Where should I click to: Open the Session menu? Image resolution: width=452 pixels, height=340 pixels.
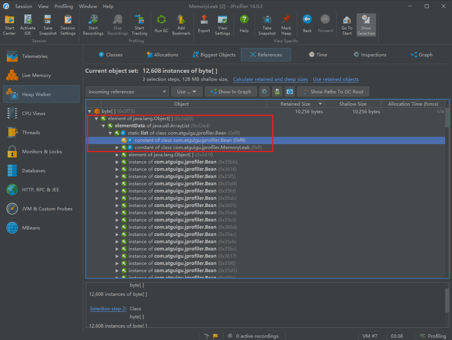coord(24,6)
